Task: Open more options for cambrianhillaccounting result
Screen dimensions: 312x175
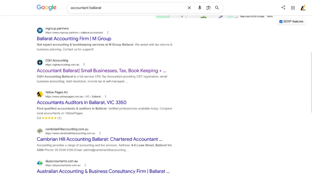Action: (100, 133)
